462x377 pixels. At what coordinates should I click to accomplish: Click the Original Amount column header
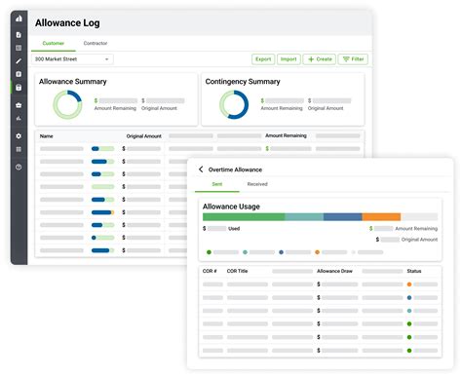pyautogui.click(x=144, y=136)
